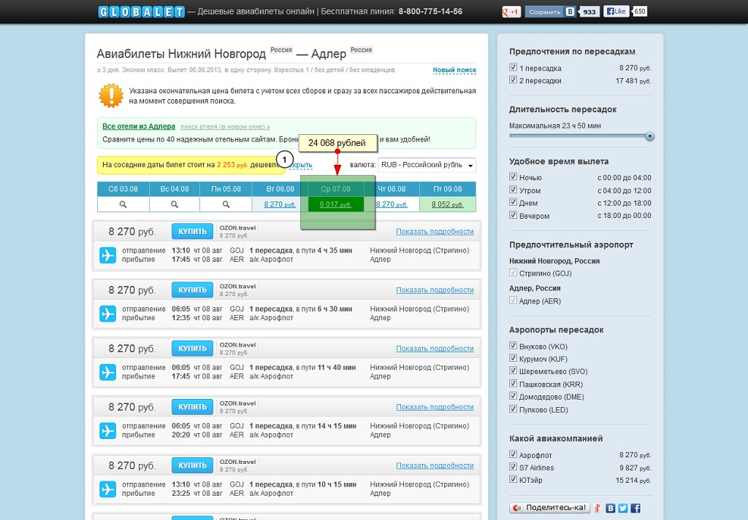Click the search magnifier under Сб 03.08
The width and height of the screenshot is (748, 520).
pyautogui.click(x=123, y=205)
